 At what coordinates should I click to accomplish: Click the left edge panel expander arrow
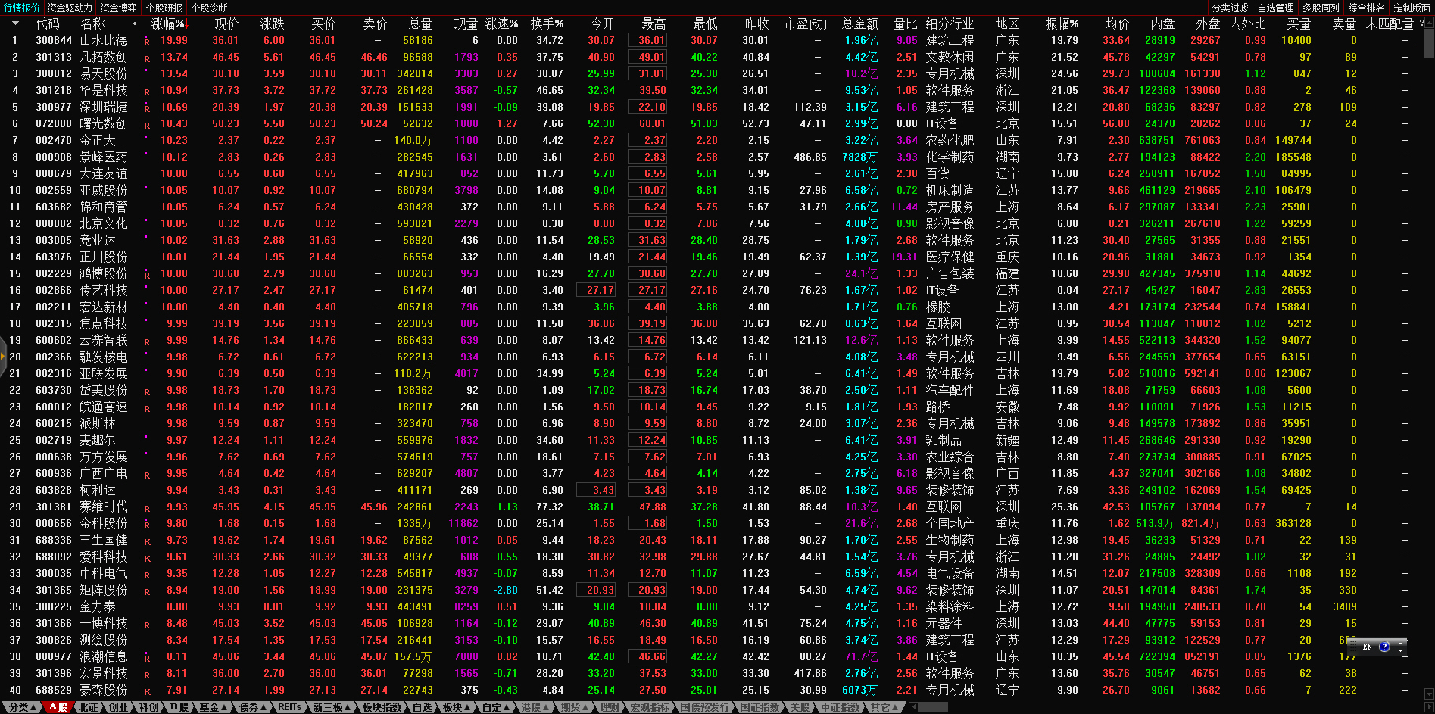tap(3, 357)
